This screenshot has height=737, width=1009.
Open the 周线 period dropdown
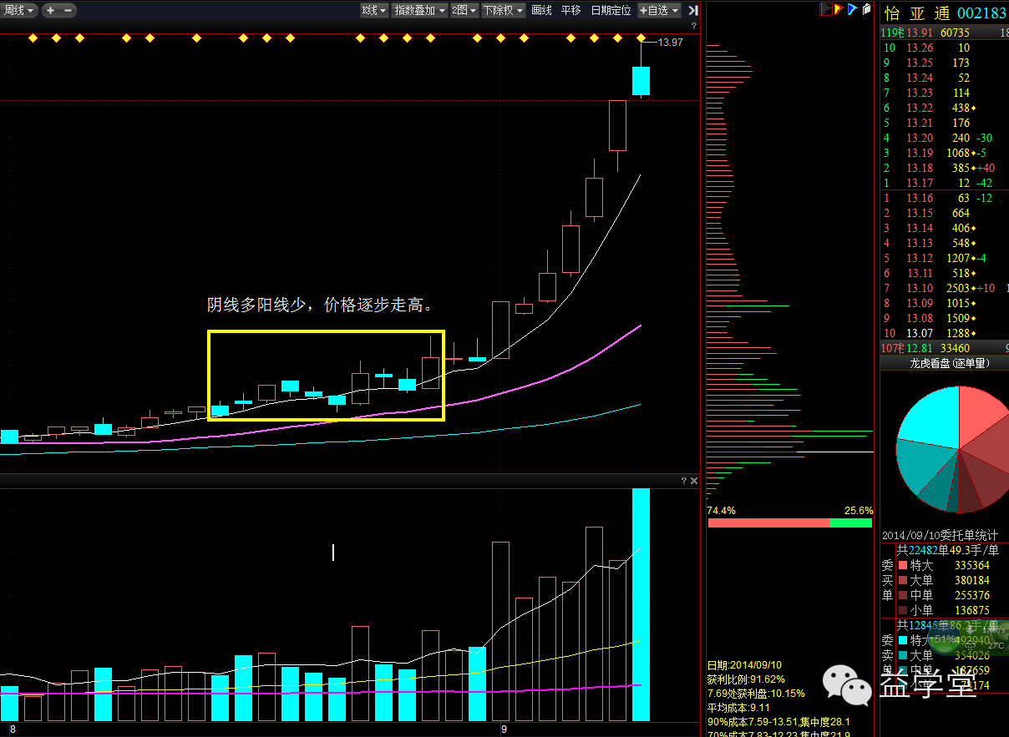[18, 10]
